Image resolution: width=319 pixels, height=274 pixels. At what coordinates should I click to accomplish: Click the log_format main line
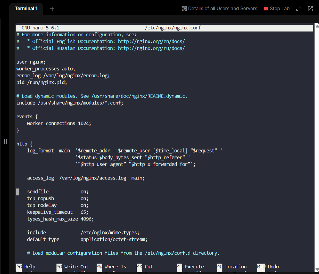(x=125, y=151)
